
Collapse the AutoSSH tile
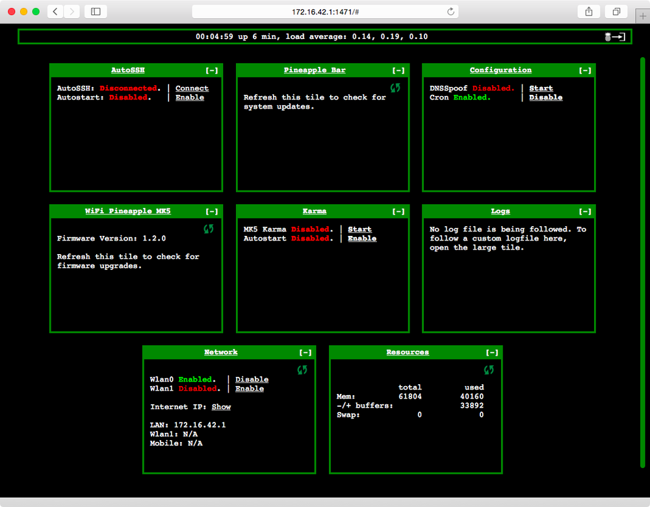pyautogui.click(x=212, y=70)
